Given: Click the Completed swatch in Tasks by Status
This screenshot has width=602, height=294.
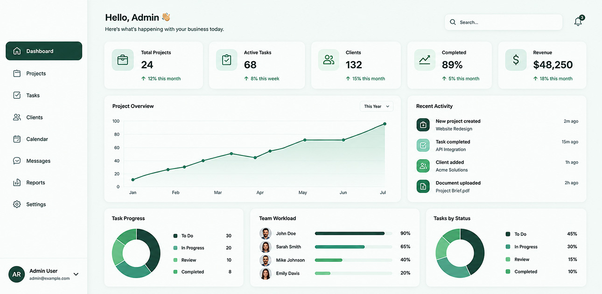Looking at the screenshot, I should (x=508, y=272).
